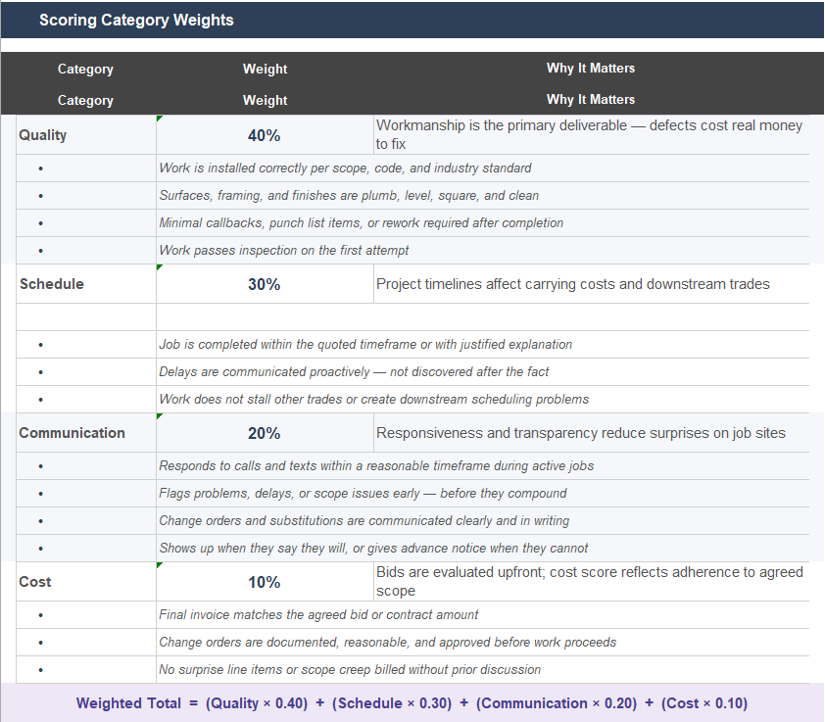Click the bullet for 'Delays are communicated proactively'
The height and width of the screenshot is (722, 825).
point(39,371)
